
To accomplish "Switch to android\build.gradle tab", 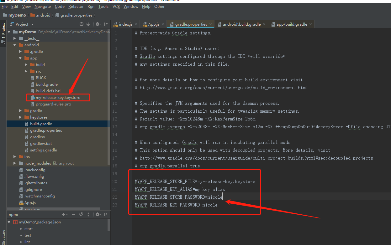I will coord(242,24).
